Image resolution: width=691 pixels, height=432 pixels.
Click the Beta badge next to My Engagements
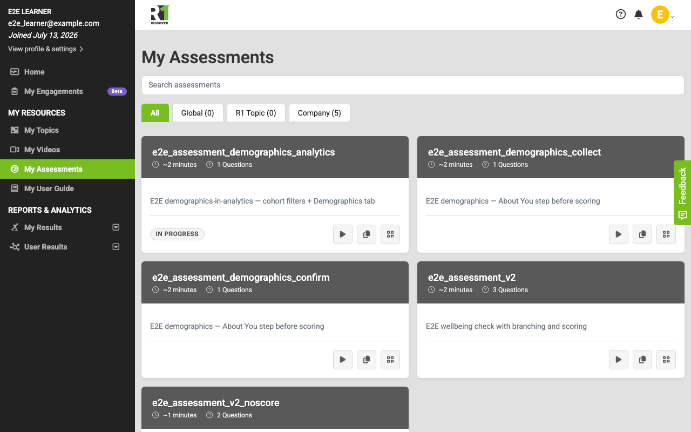tap(117, 91)
